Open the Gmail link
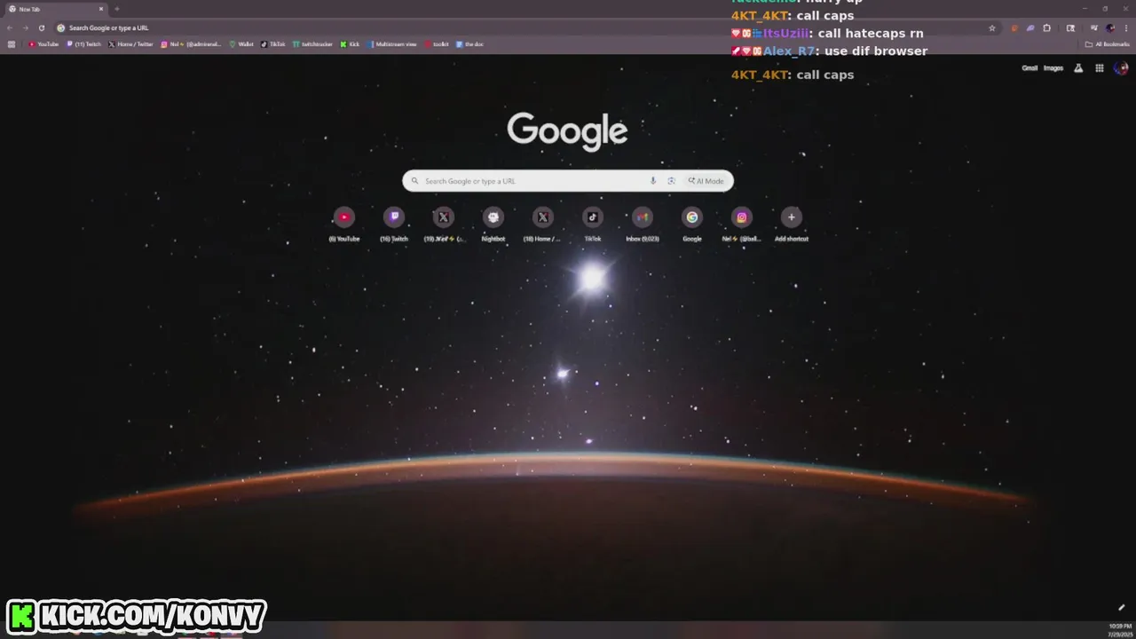Viewport: 1136px width, 639px height. (1029, 68)
